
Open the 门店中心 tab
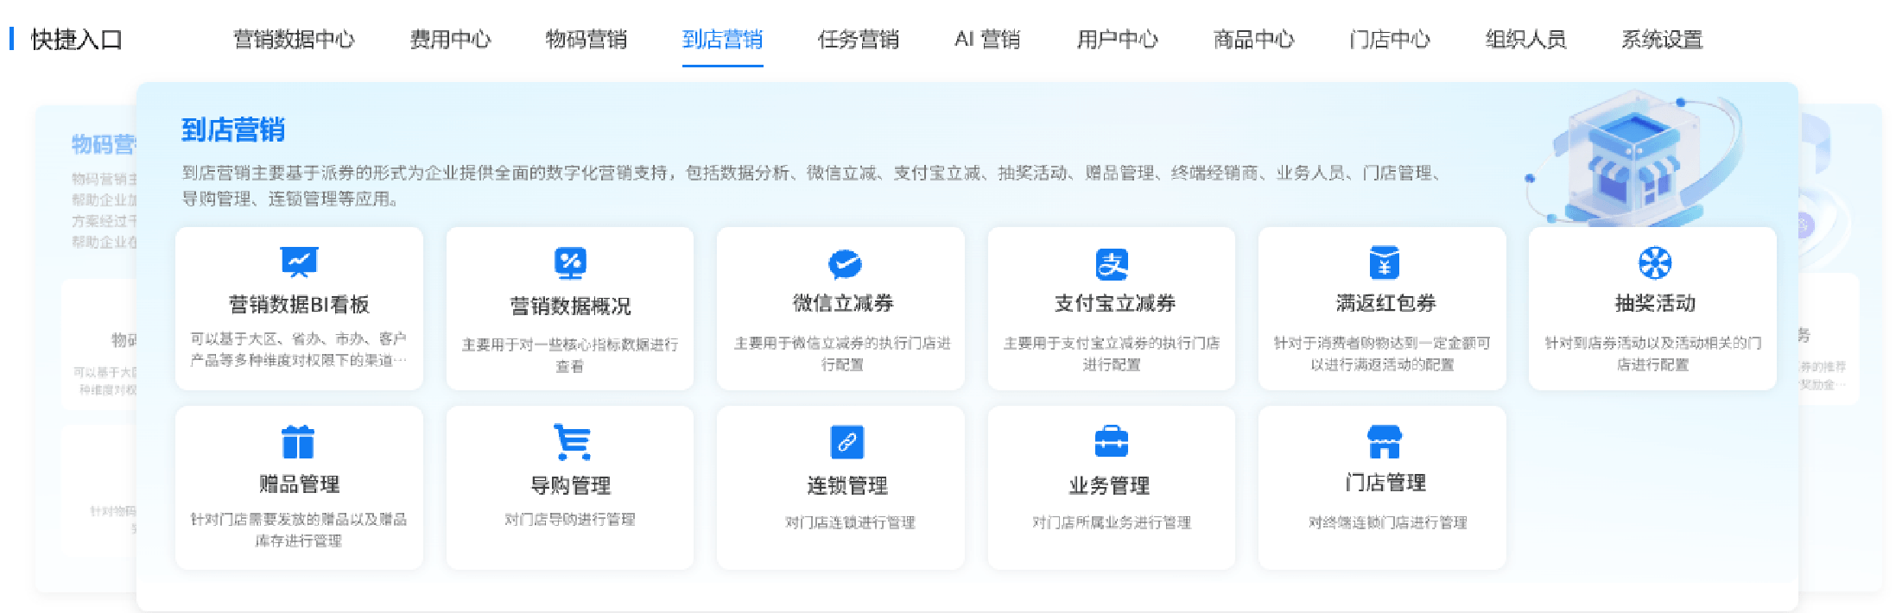tap(1390, 40)
